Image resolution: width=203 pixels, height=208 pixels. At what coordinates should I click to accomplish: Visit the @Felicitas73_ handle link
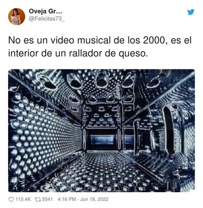coord(47,19)
